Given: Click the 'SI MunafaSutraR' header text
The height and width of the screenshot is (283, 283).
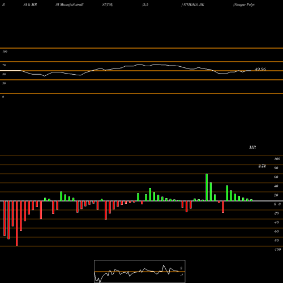Looking at the screenshot, I should coord(70,5).
